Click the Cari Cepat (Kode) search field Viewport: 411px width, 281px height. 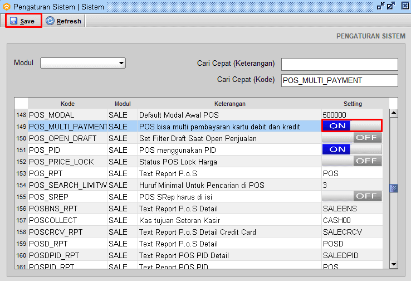(339, 81)
